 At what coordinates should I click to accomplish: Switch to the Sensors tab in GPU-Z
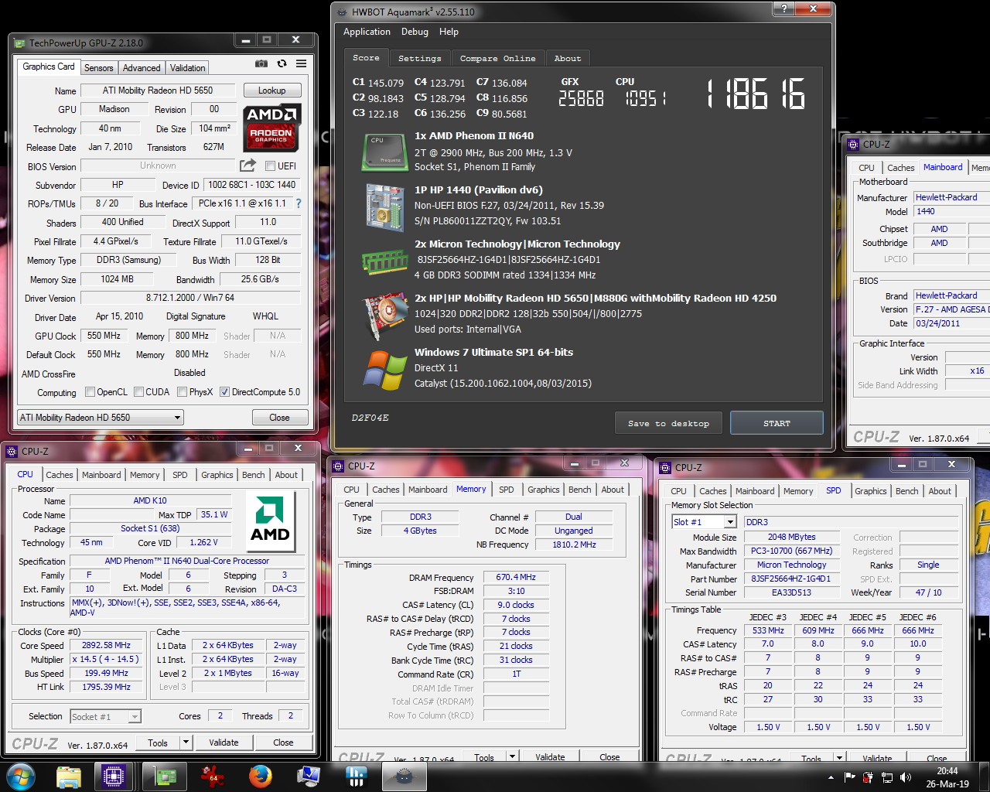coord(99,68)
